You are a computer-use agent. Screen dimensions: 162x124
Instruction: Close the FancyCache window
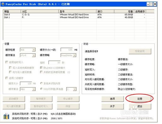(x=155, y=4)
